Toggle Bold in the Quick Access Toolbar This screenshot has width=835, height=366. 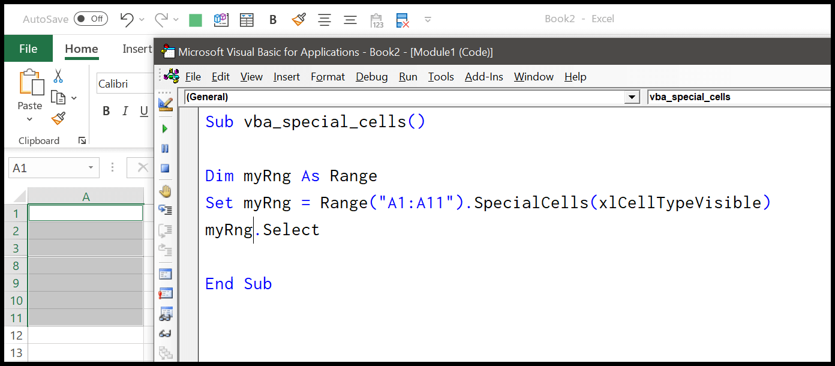pyautogui.click(x=273, y=20)
